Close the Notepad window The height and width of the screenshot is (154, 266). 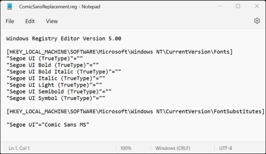257,6
